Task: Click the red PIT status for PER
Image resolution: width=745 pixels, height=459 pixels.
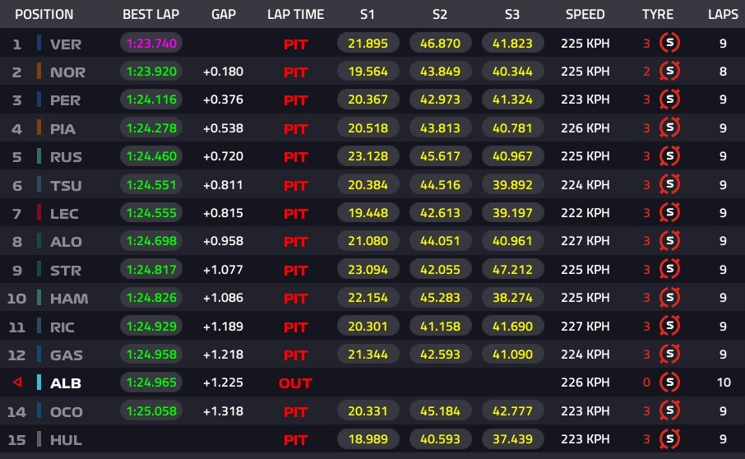Action: (x=295, y=100)
